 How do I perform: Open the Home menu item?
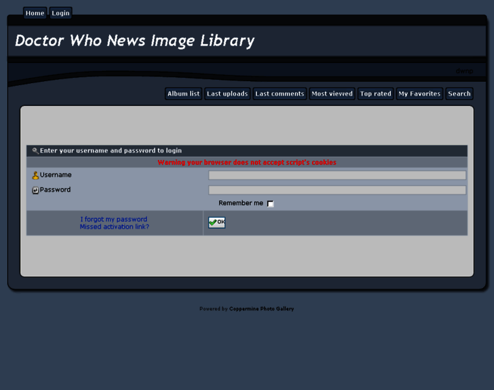click(35, 13)
